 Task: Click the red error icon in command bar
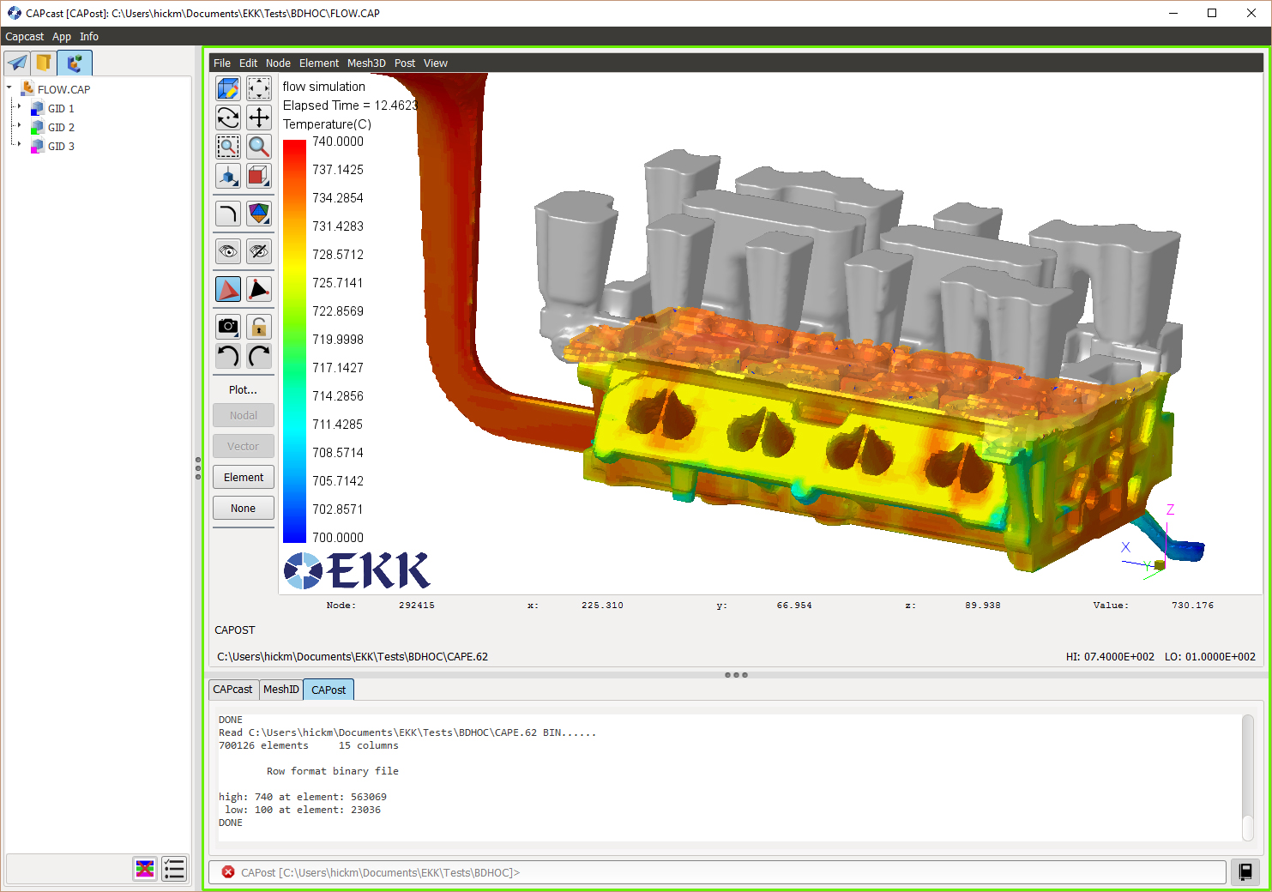228,872
